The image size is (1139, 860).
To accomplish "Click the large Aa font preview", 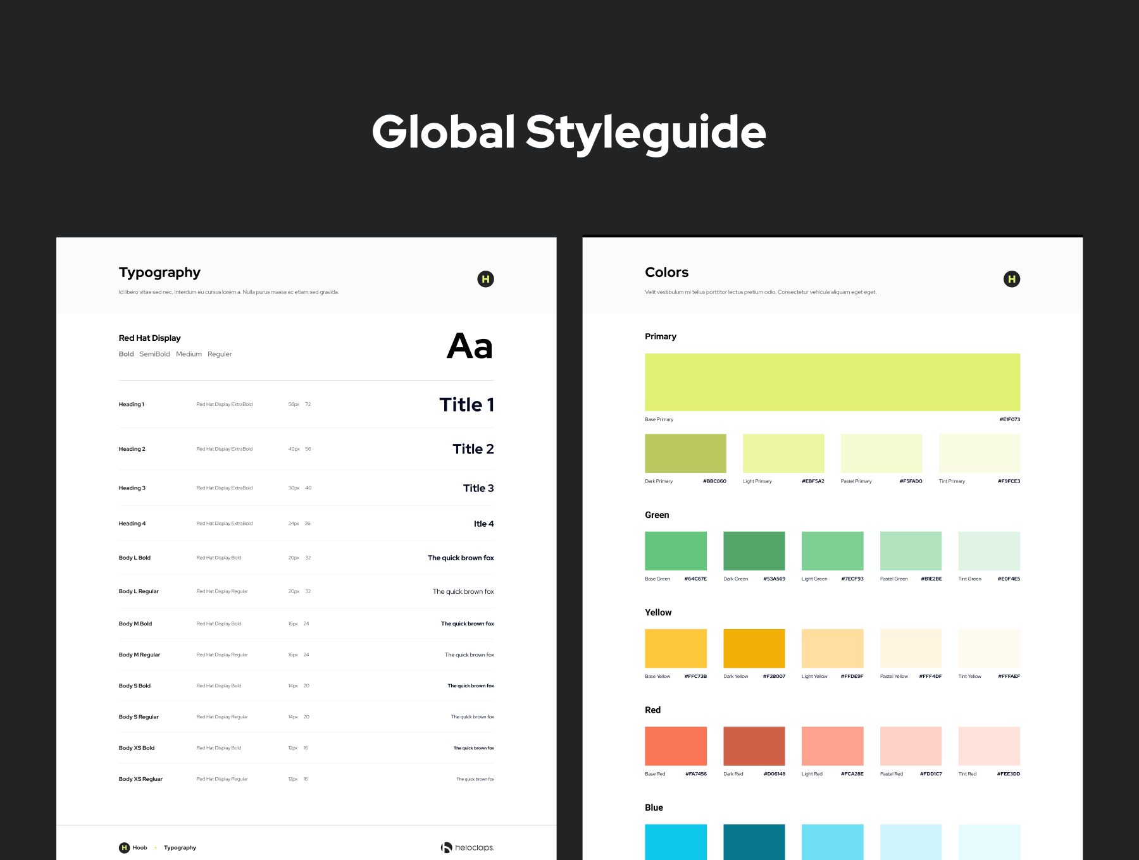I will point(470,346).
